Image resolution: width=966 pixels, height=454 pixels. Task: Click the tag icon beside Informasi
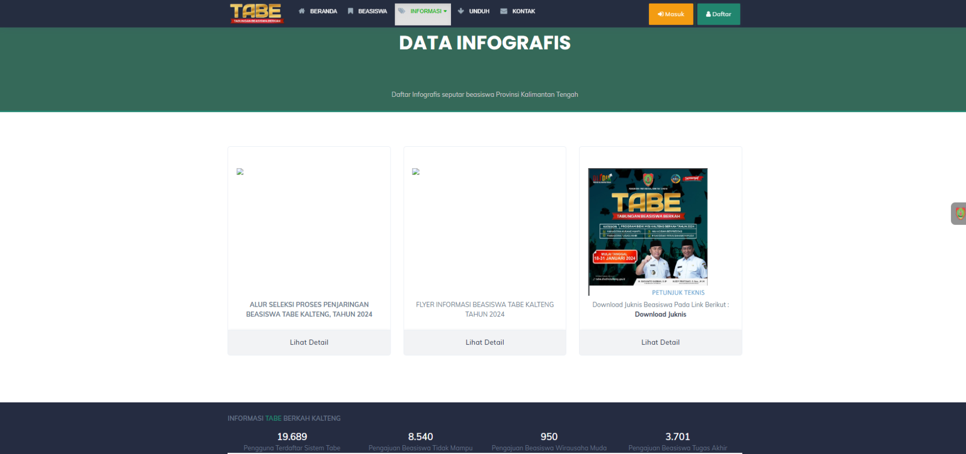[x=402, y=11]
